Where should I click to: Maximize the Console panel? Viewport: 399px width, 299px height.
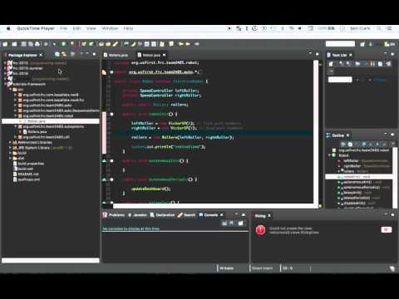point(244,214)
